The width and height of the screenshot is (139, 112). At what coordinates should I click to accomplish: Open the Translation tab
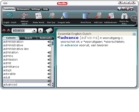(x=9, y=9)
